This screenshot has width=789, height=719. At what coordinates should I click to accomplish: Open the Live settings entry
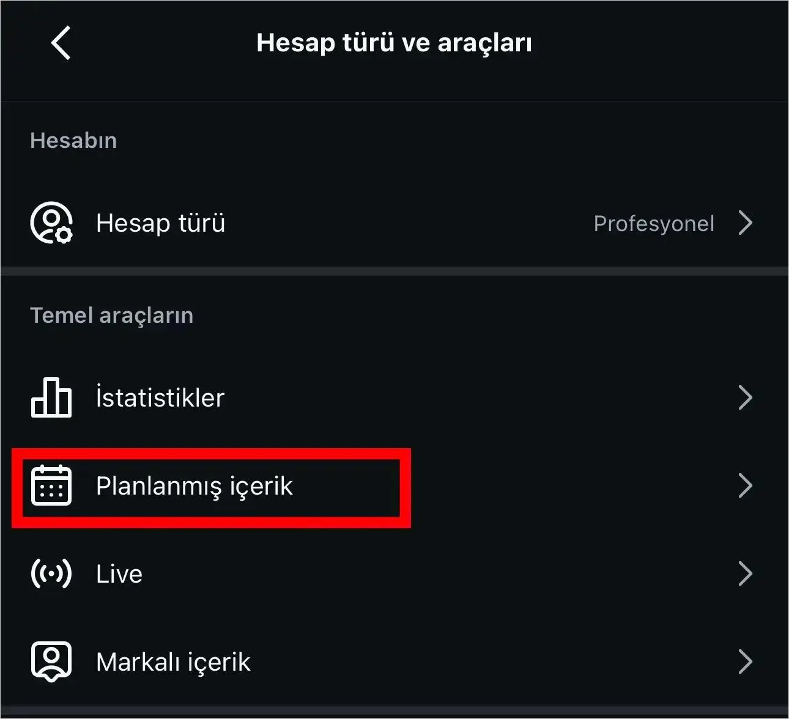click(x=119, y=573)
